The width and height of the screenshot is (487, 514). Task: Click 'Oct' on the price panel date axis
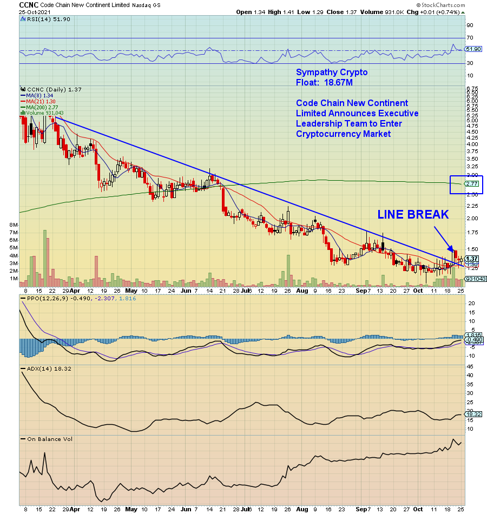418,291
